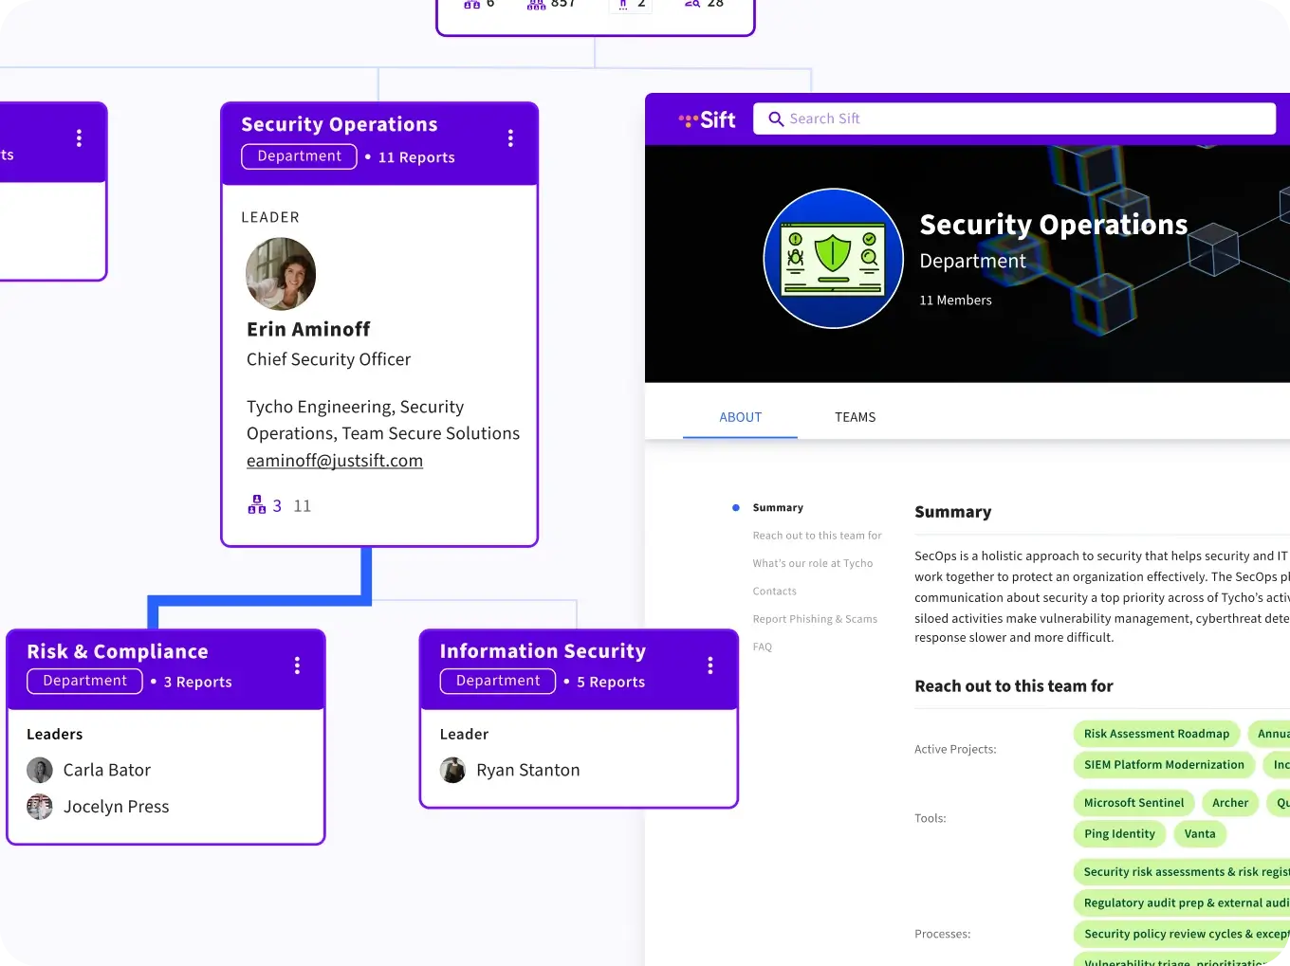Viewport: 1290px width, 966px height.
Task: Click the org chart icon beside 3
Action: click(x=257, y=505)
